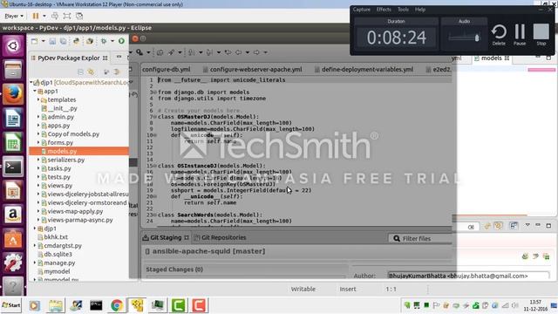This screenshot has height=314, width=558.
Task: Select bkhk.txt file
Action: [56, 236]
